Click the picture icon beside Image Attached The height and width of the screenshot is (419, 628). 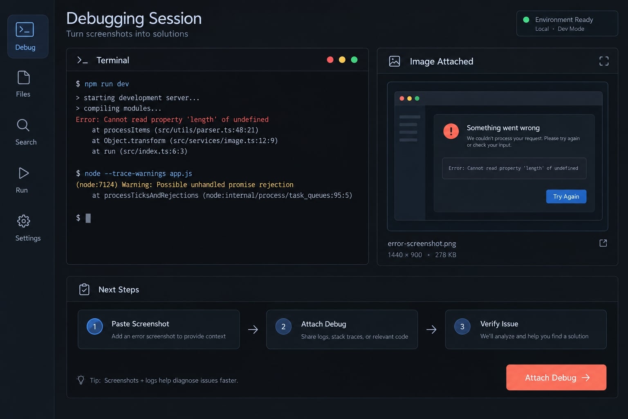(x=395, y=61)
